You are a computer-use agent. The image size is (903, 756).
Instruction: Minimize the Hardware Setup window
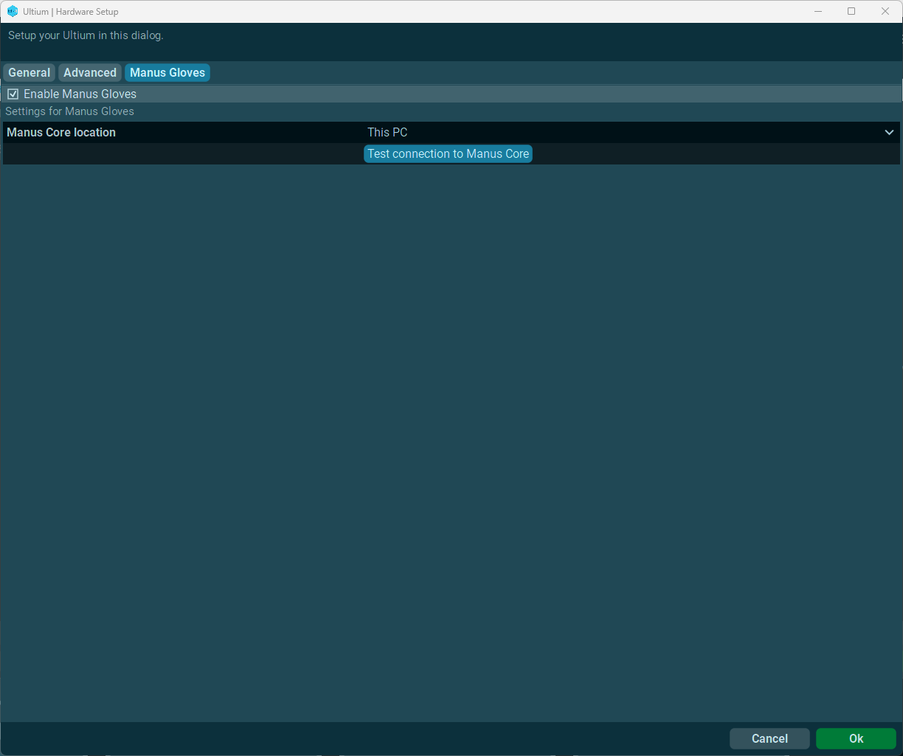click(818, 11)
